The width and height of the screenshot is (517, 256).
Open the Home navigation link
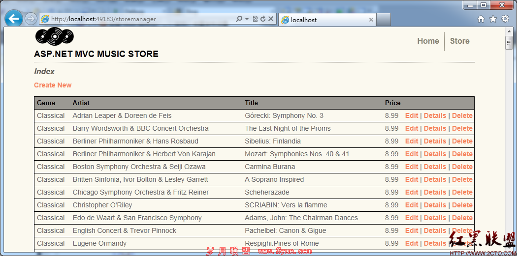428,41
